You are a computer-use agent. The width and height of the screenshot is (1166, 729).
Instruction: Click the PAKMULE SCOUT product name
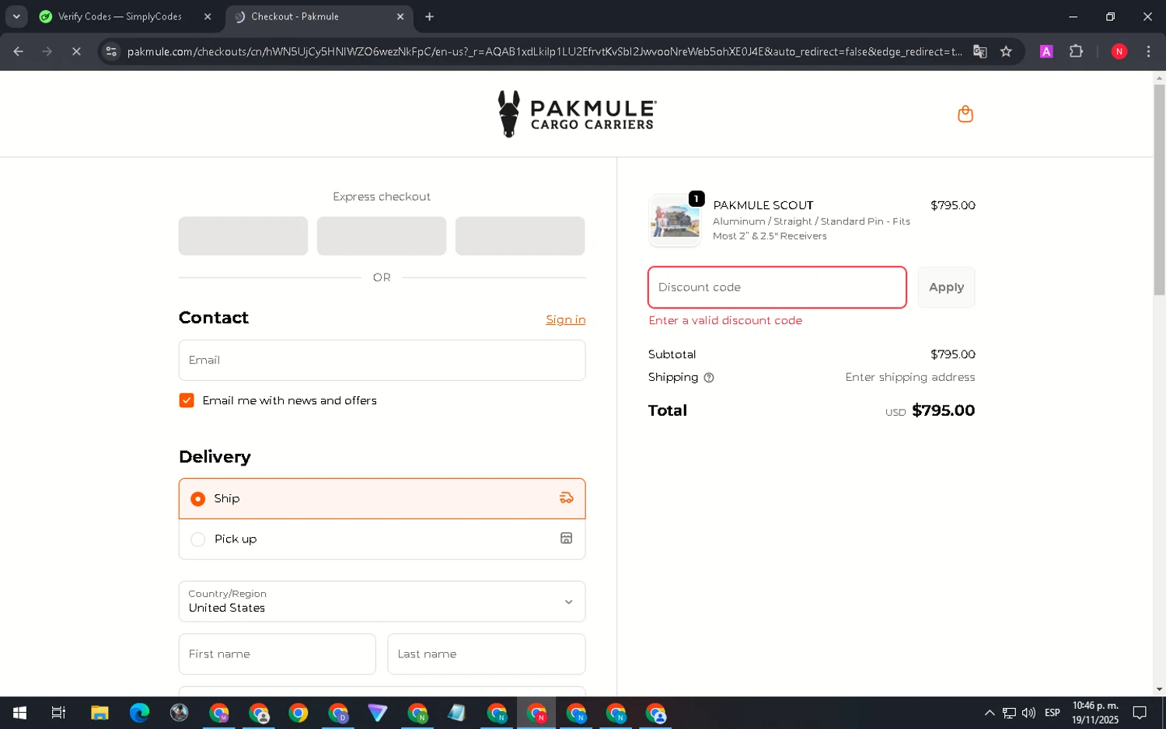[763, 205]
